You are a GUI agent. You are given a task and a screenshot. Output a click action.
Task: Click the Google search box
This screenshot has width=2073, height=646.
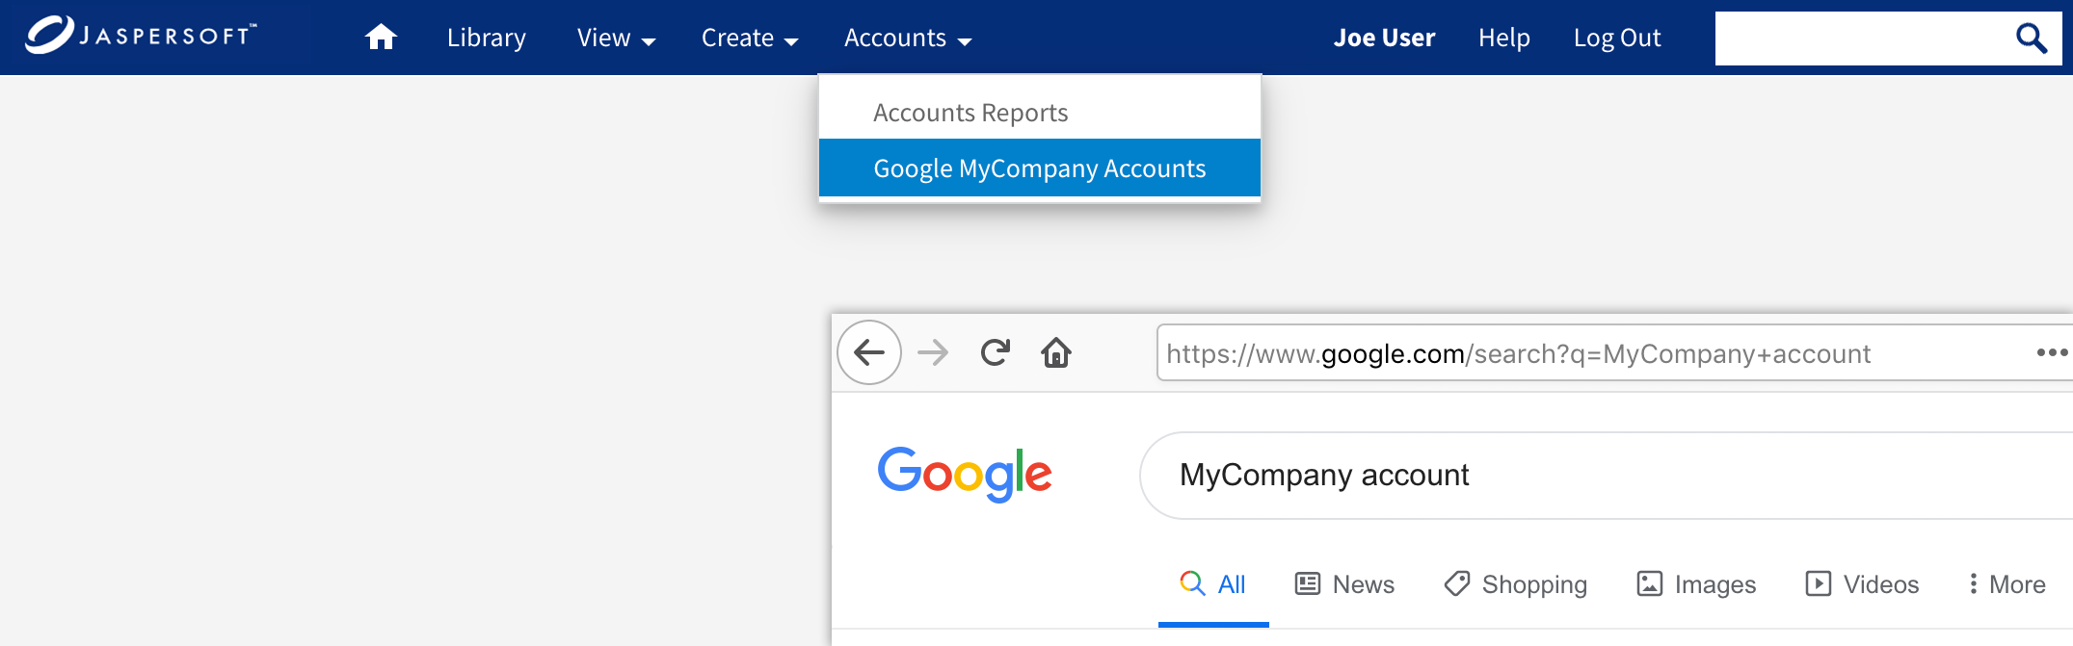[x=1606, y=476]
